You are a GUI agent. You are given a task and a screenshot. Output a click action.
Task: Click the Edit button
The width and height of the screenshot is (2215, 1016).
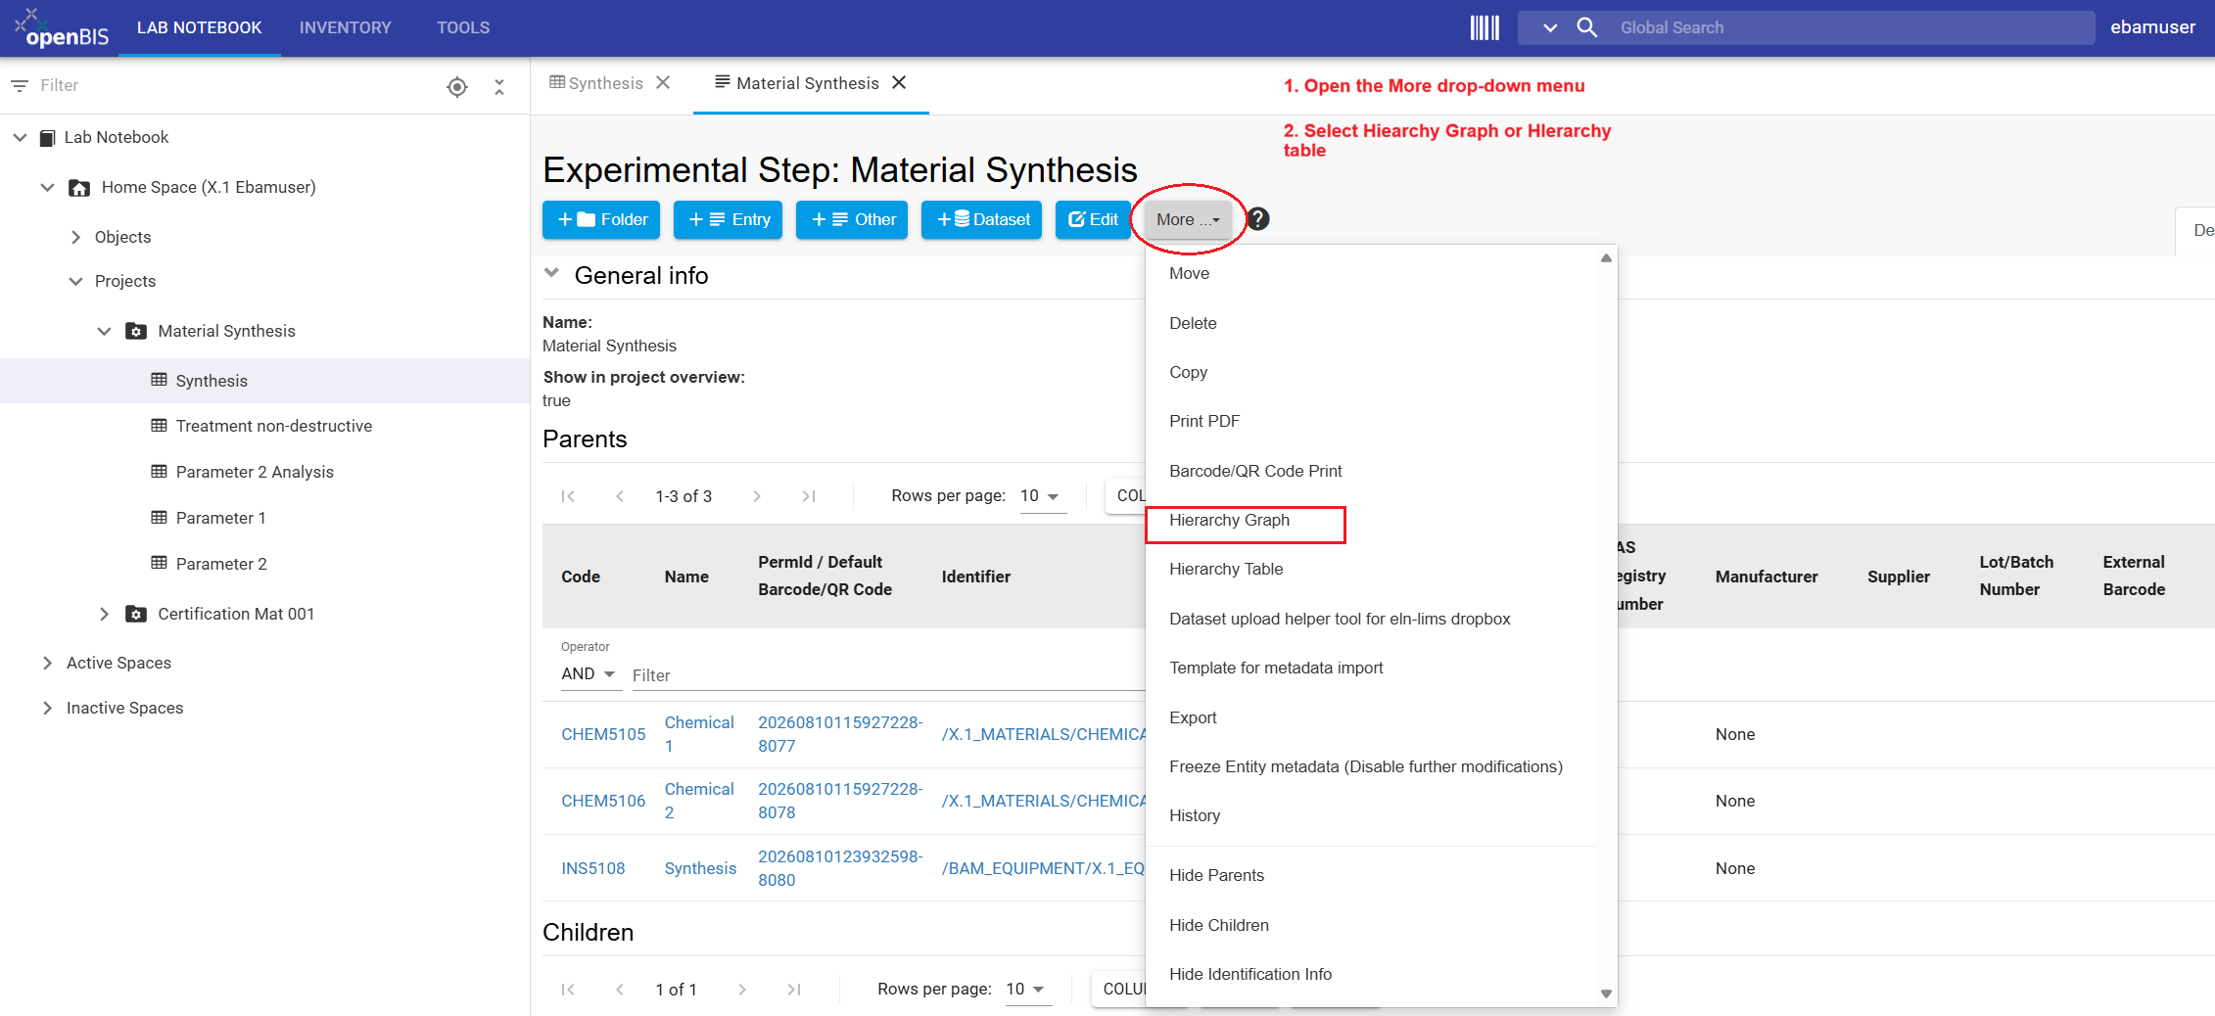[x=1093, y=219]
